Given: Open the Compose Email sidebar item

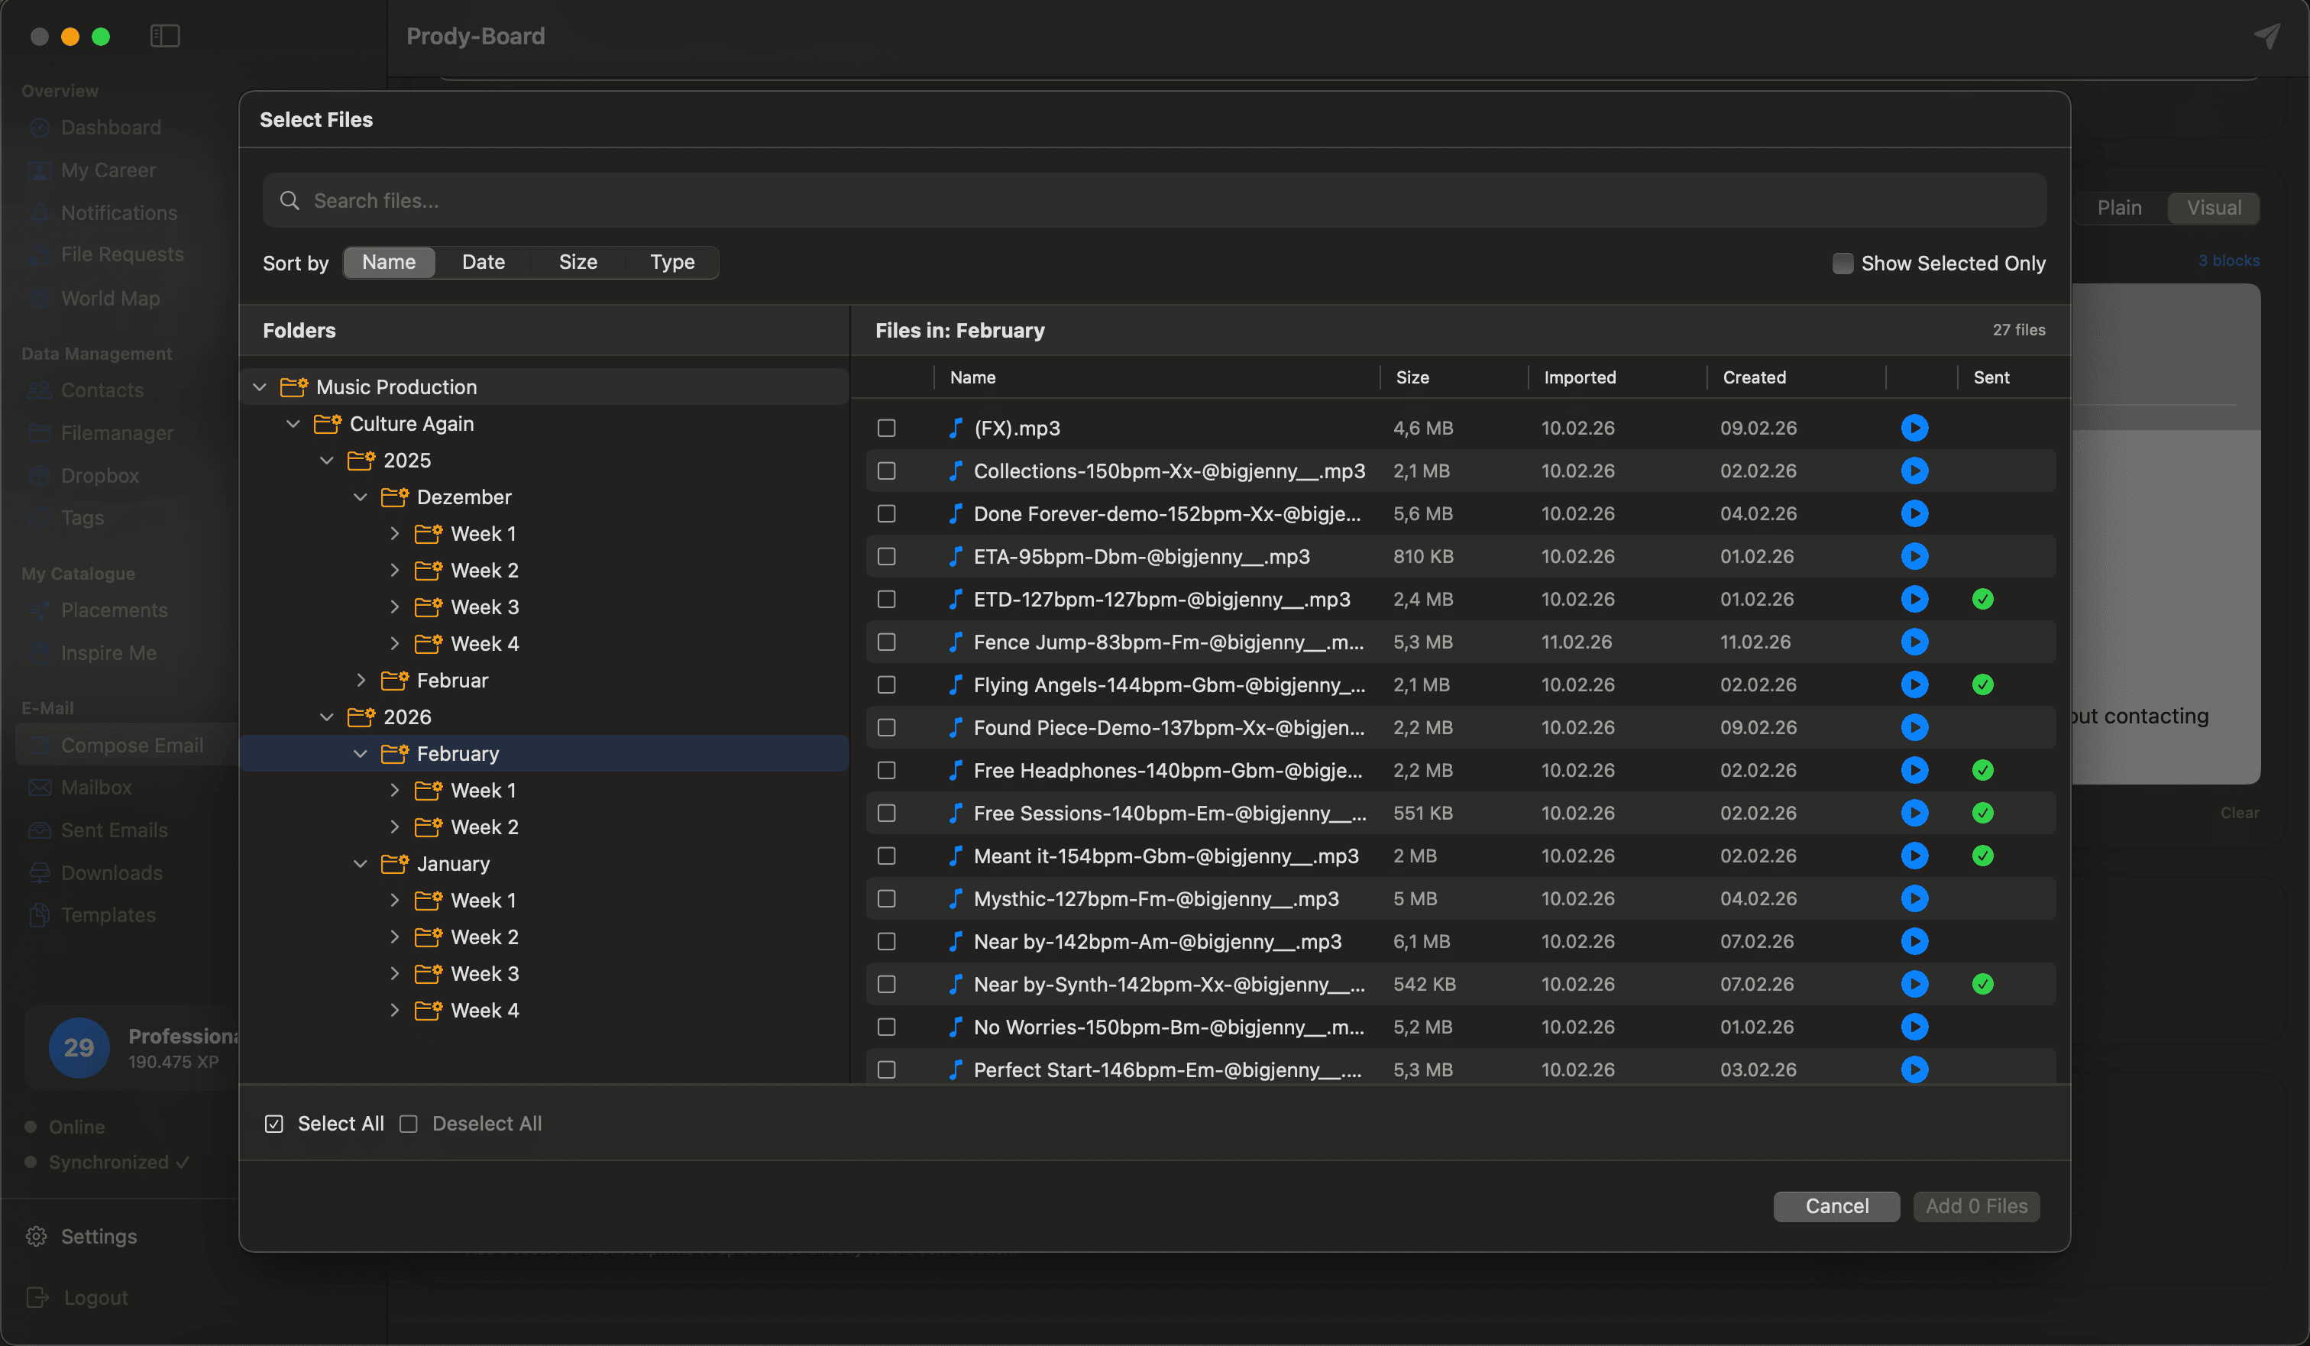Looking at the screenshot, I should tap(133, 745).
